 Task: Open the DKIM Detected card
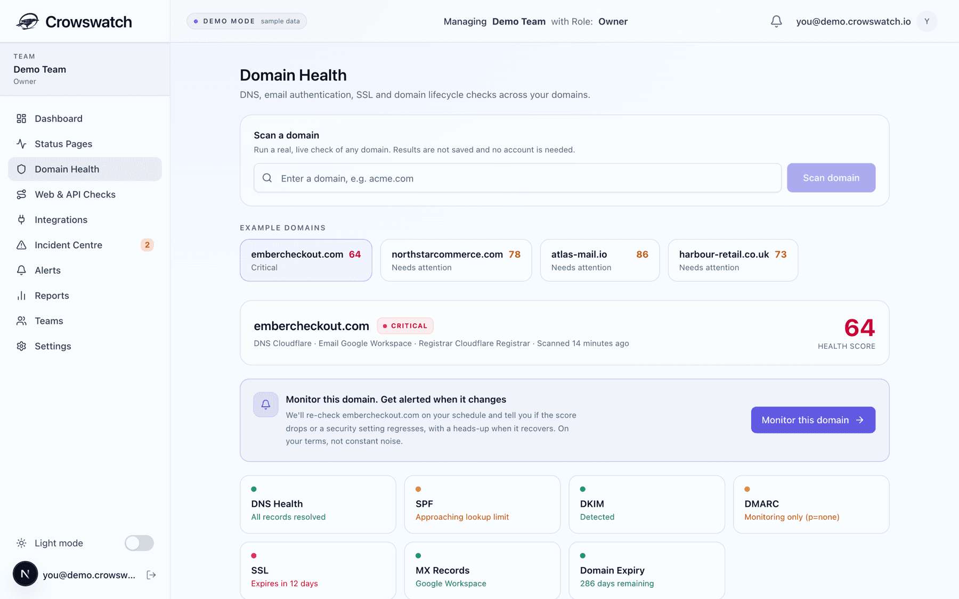(647, 504)
